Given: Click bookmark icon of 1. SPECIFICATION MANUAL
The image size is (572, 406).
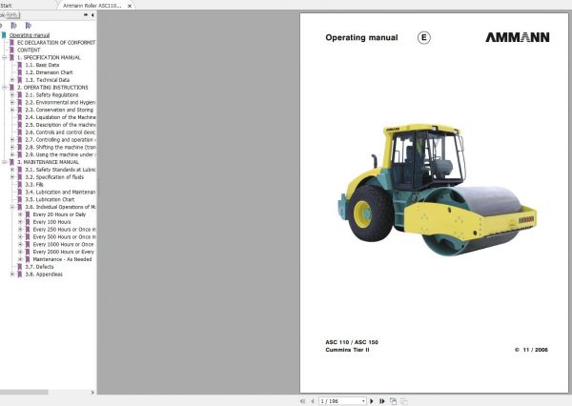Looking at the screenshot, I should click(x=11, y=57).
